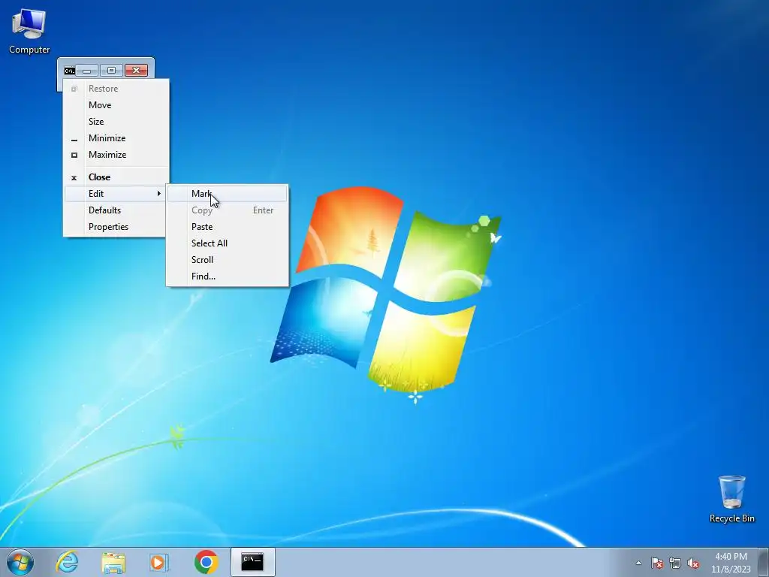Show hidden tray icons arrow
Image resolution: width=769 pixels, height=577 pixels.
638,563
